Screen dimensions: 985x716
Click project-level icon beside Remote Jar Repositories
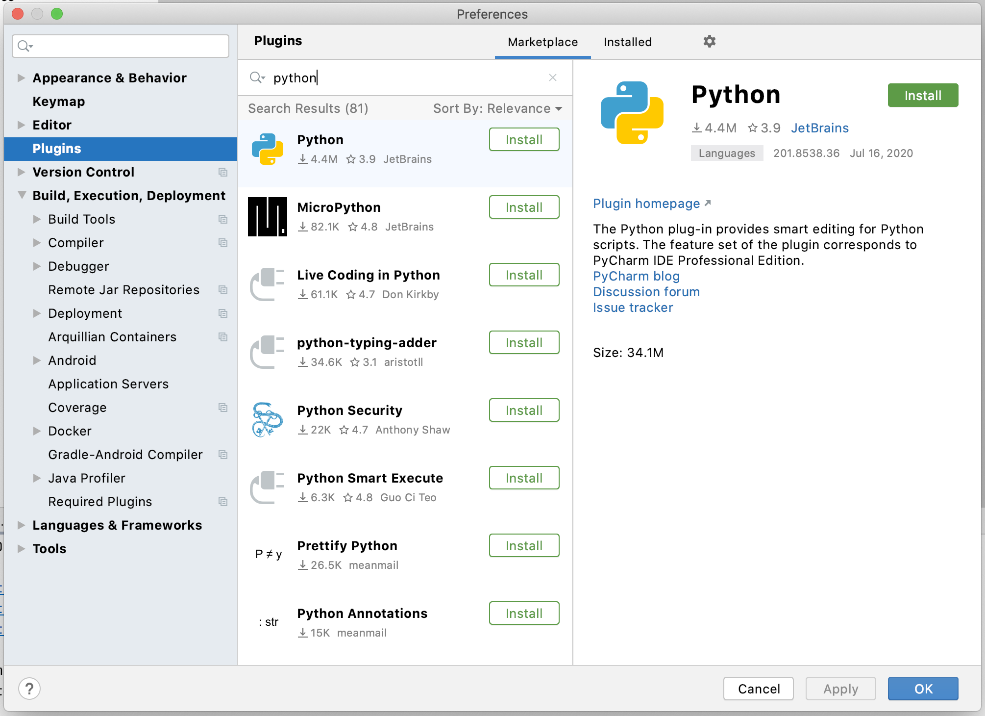(x=223, y=290)
